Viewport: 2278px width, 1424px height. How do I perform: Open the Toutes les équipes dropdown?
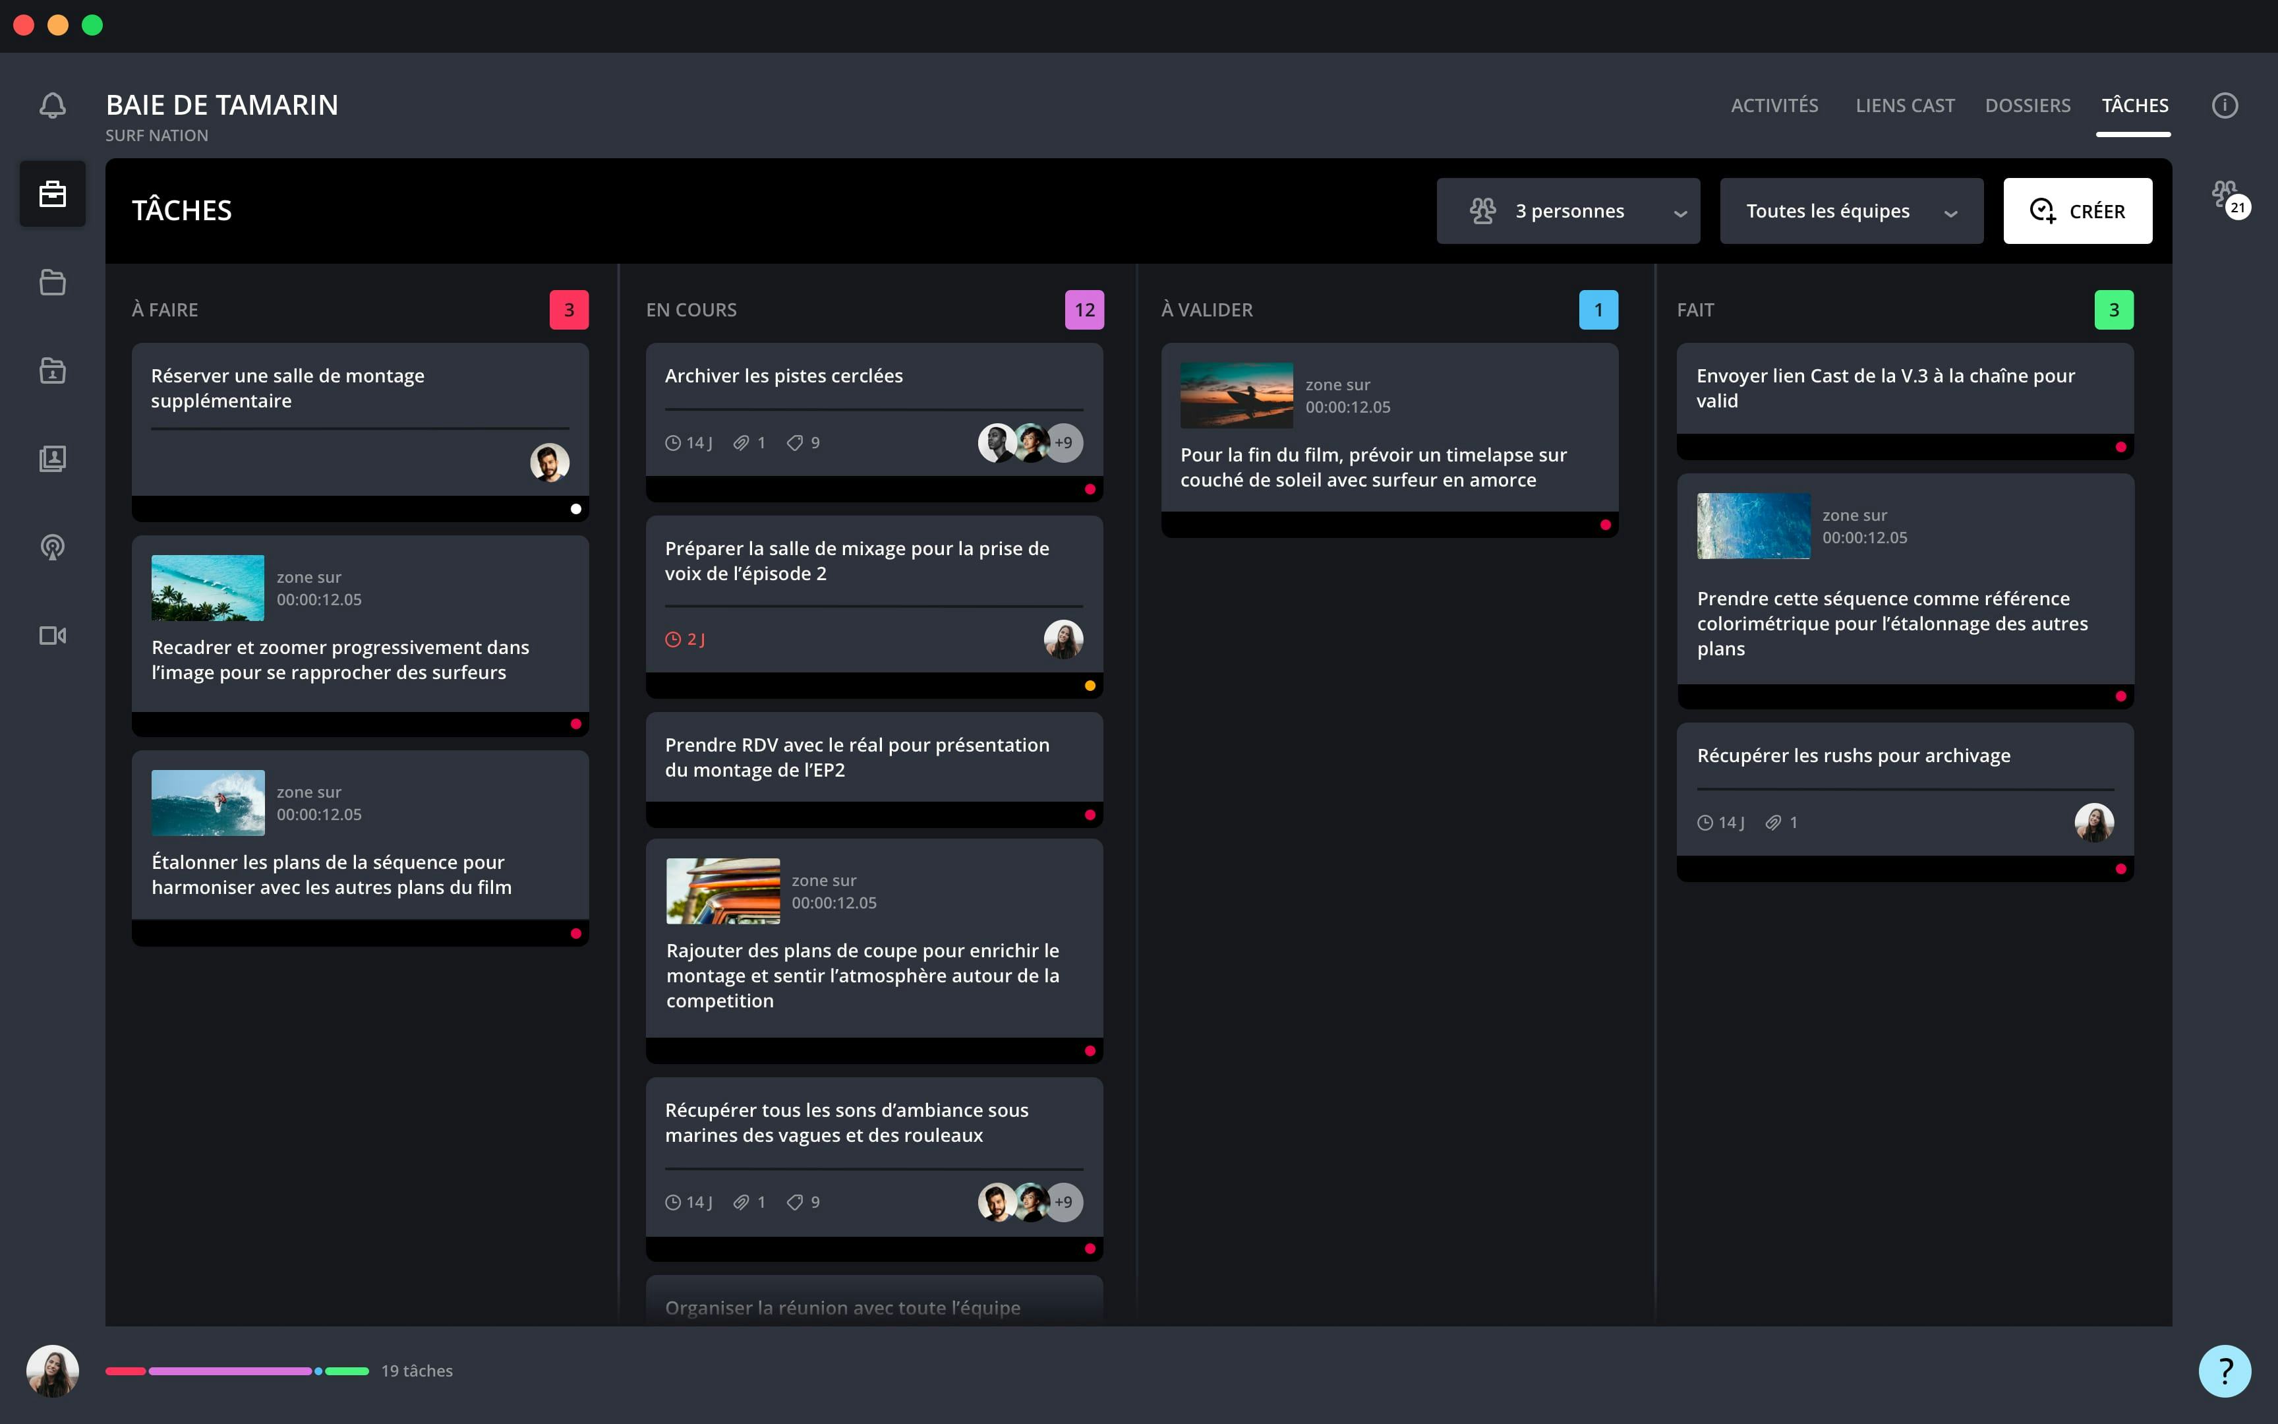(1851, 211)
